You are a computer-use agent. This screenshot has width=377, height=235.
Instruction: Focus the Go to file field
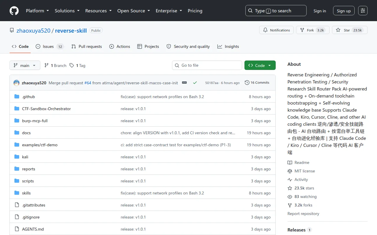point(207,66)
